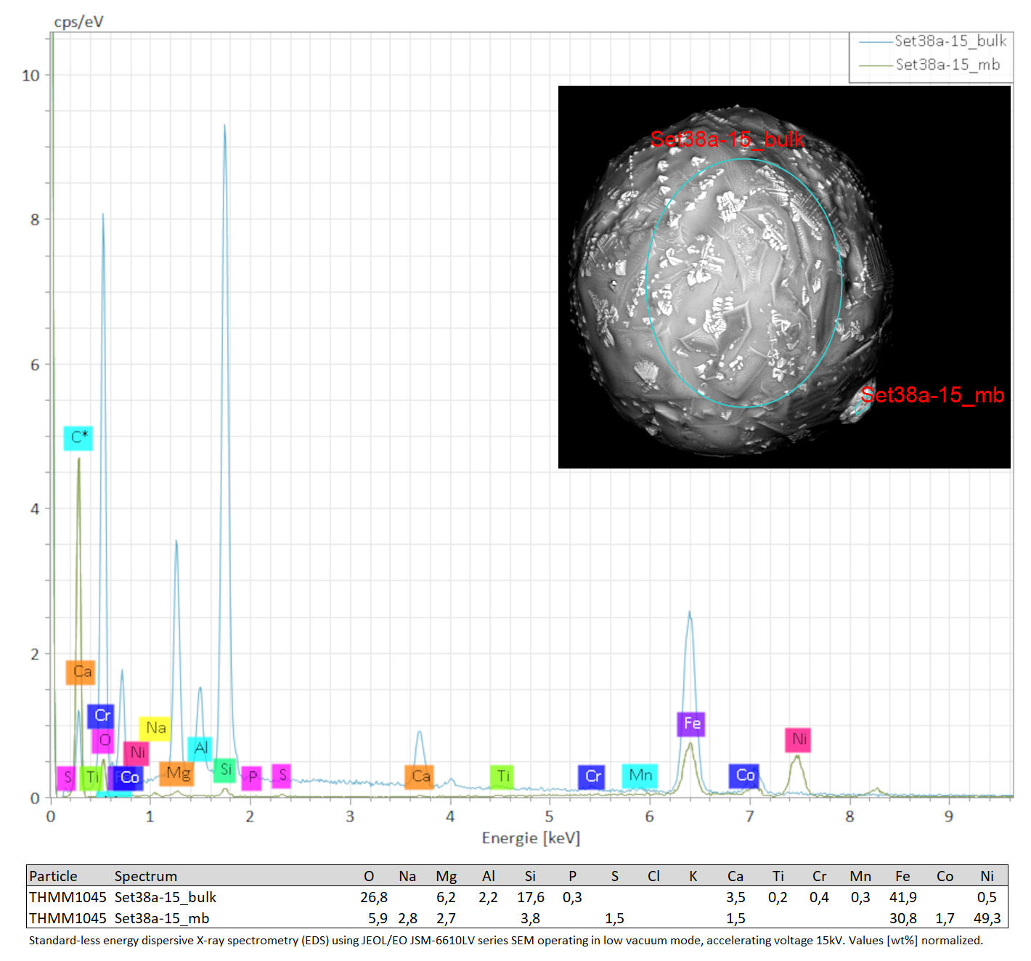Viewport: 1031px width, 961px height.
Task: Click the chromium value '0,4' in the table
Action: [820, 898]
